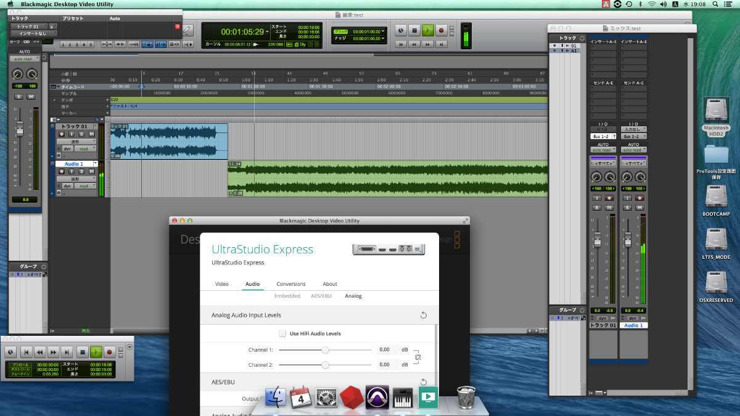Click the Channel 1 level slider
The image size is (740, 416).
(x=325, y=350)
